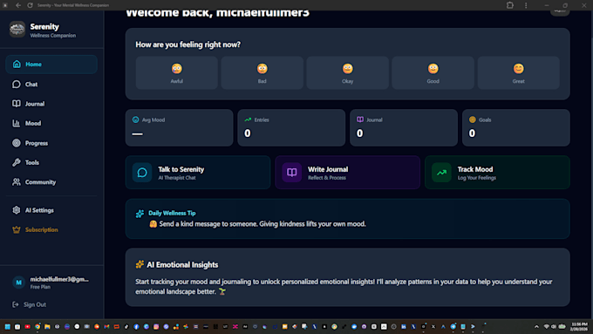Open the browser three-dot menu
Viewport: 593px width, 334px height.
tap(526, 5)
